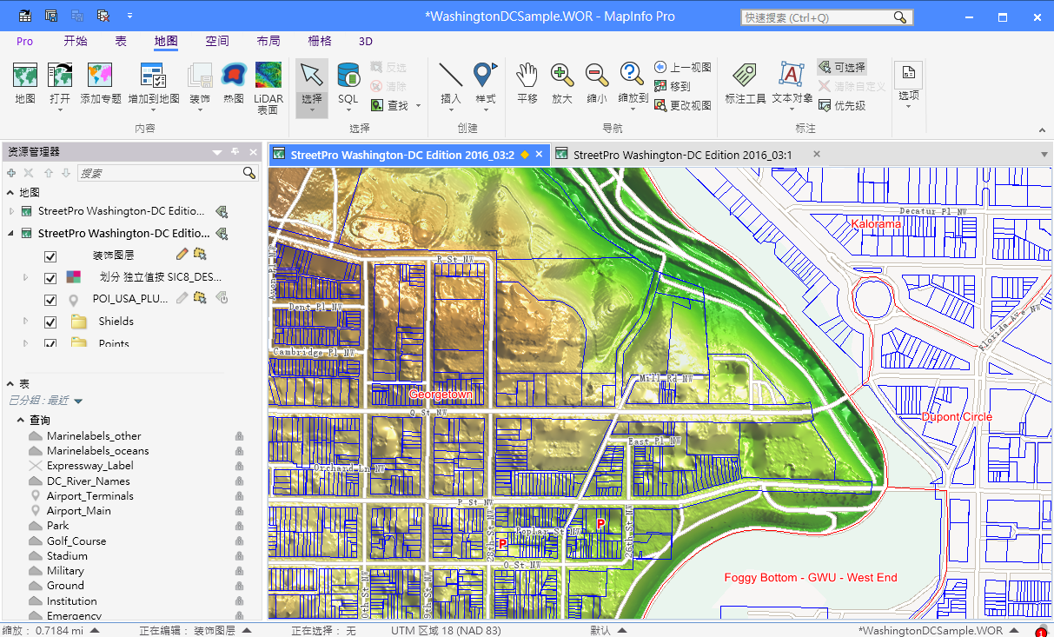Open the LiDAR 表面 tool
This screenshot has height=637, width=1054.
[x=268, y=87]
